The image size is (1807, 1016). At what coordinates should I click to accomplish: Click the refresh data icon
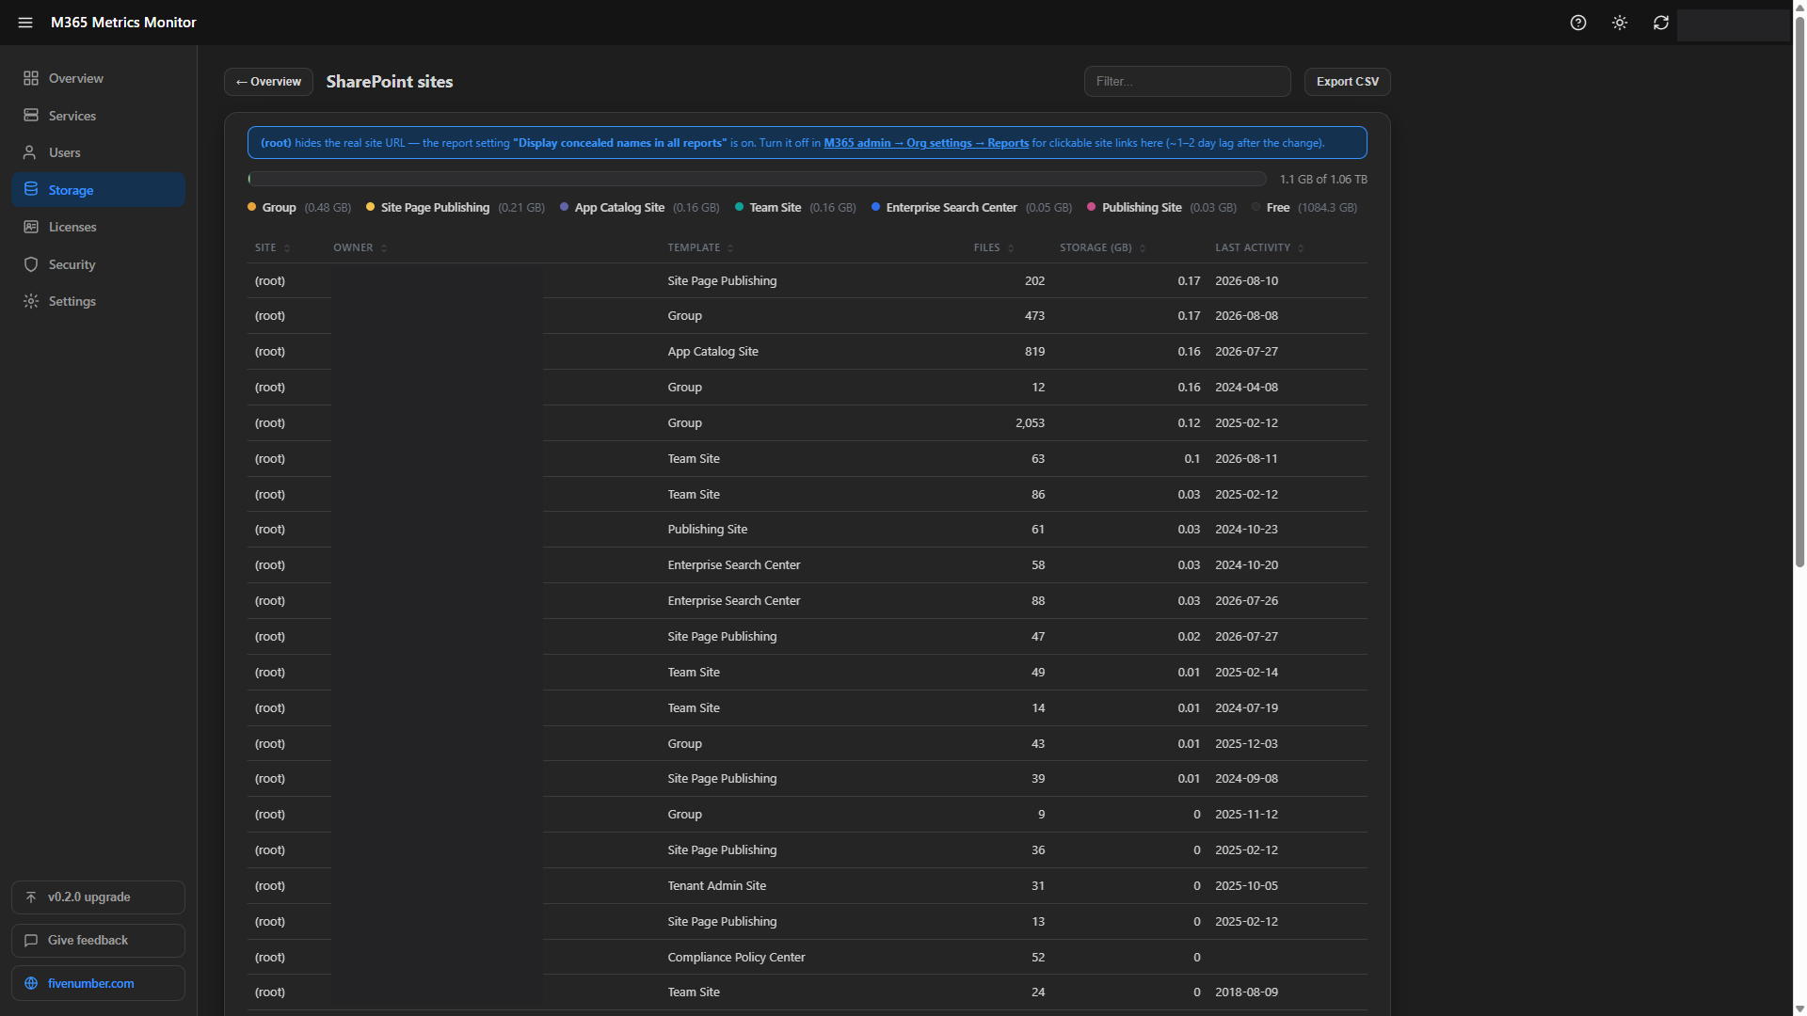click(1661, 23)
